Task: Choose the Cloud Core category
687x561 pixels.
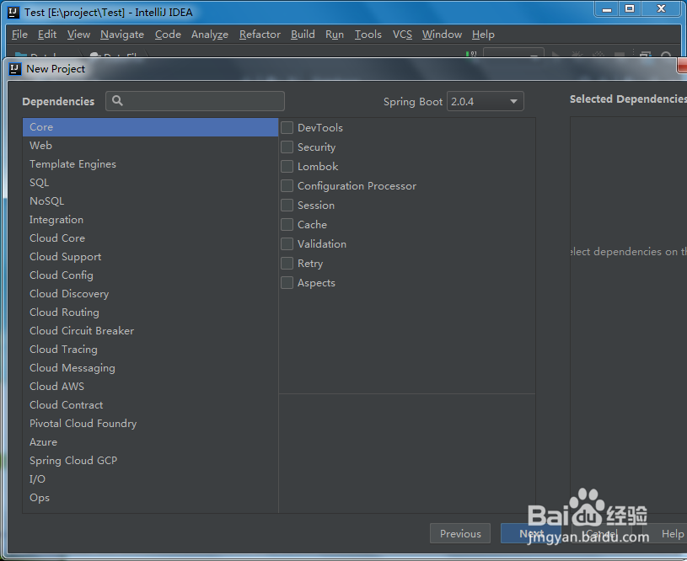Action: pyautogui.click(x=150, y=238)
